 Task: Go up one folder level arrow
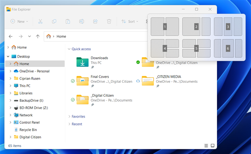tap(38, 36)
